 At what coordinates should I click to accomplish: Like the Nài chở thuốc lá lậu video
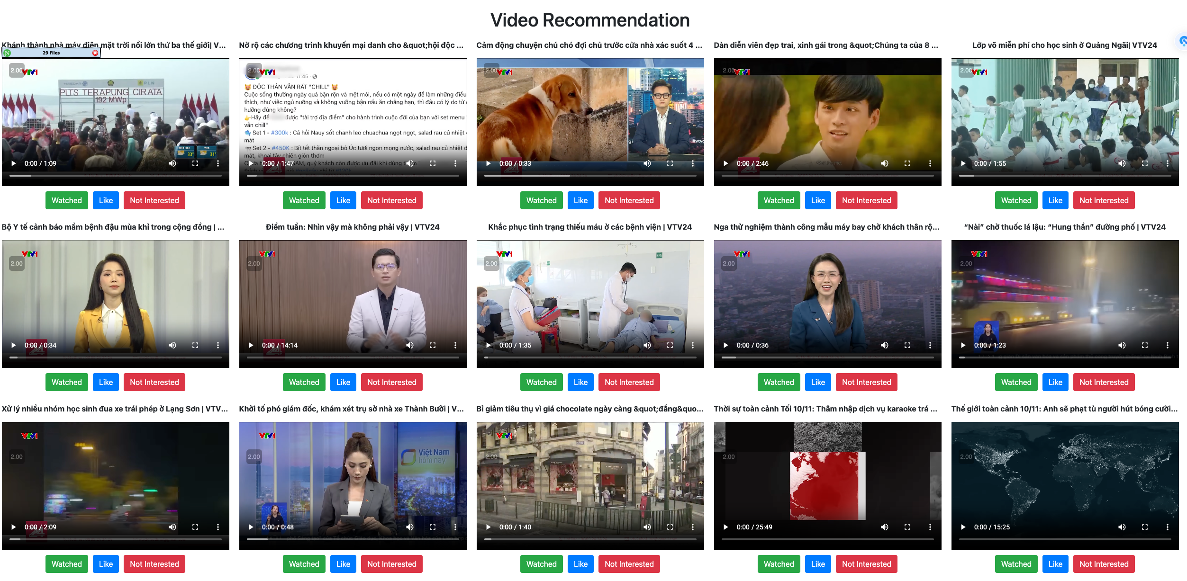pyautogui.click(x=1055, y=382)
